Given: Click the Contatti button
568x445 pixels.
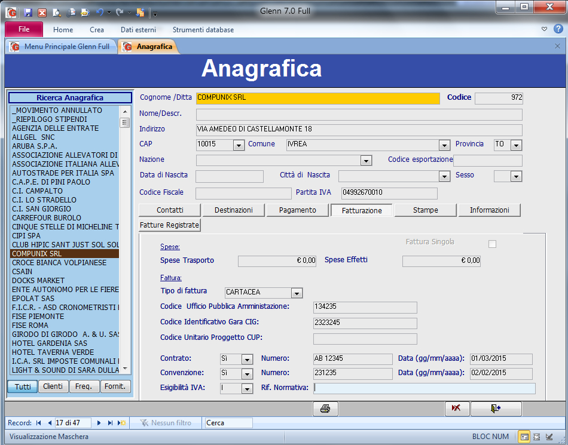Looking at the screenshot, I should (170, 210).
